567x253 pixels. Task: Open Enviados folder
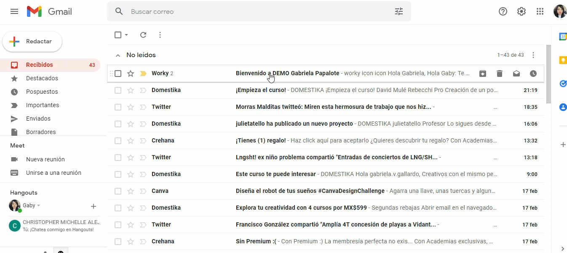click(x=50, y=119)
